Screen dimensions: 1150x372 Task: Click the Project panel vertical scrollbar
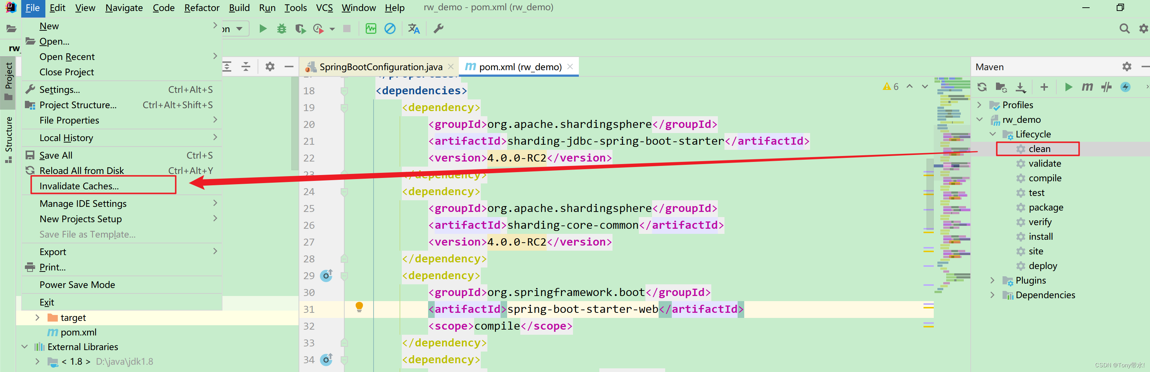(295, 124)
